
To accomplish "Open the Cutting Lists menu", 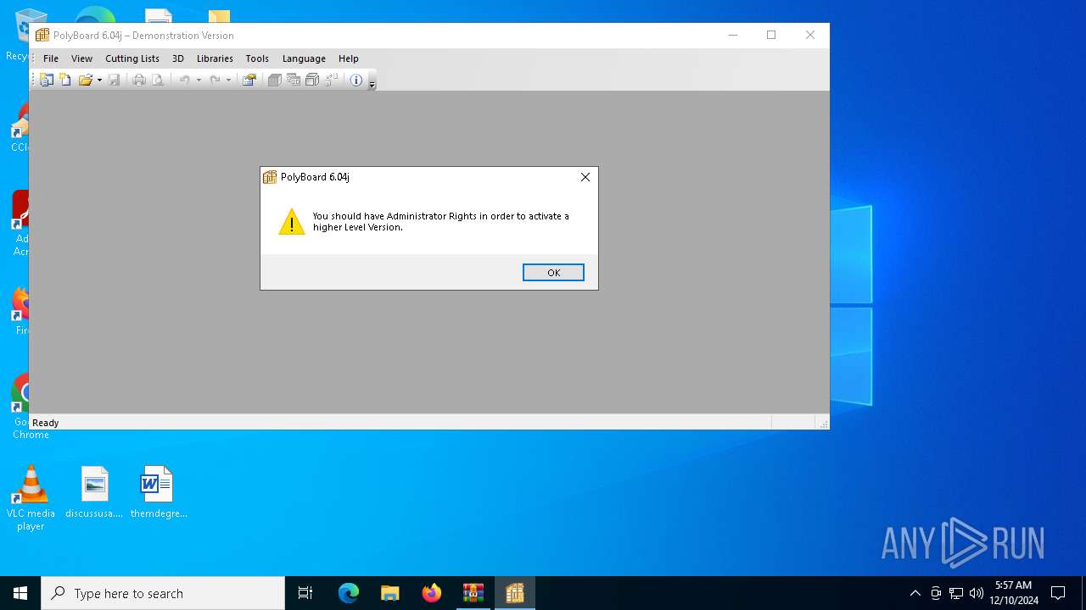I will [x=132, y=58].
